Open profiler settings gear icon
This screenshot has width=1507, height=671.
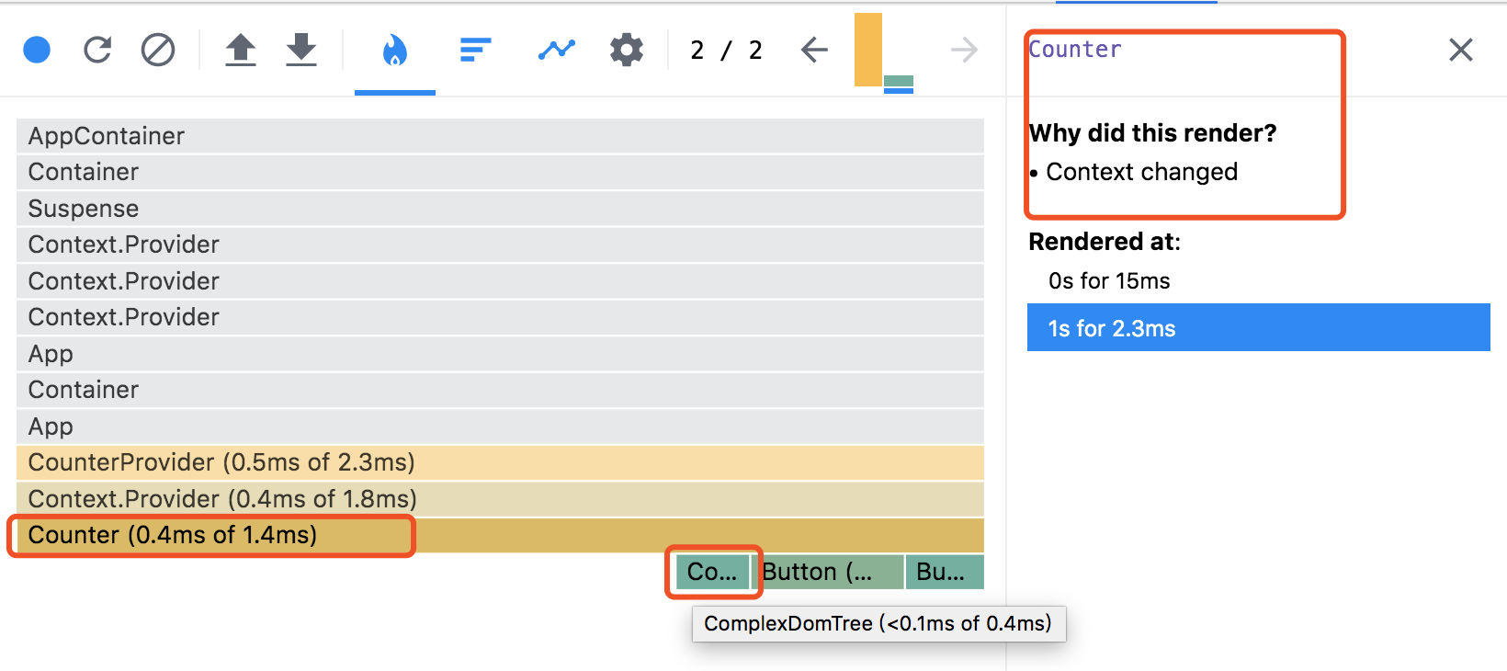pos(627,50)
